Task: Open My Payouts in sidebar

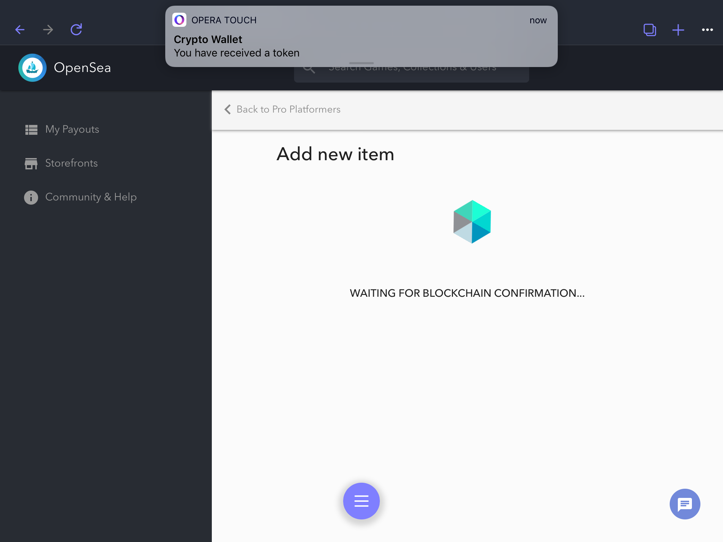Action: 72,130
